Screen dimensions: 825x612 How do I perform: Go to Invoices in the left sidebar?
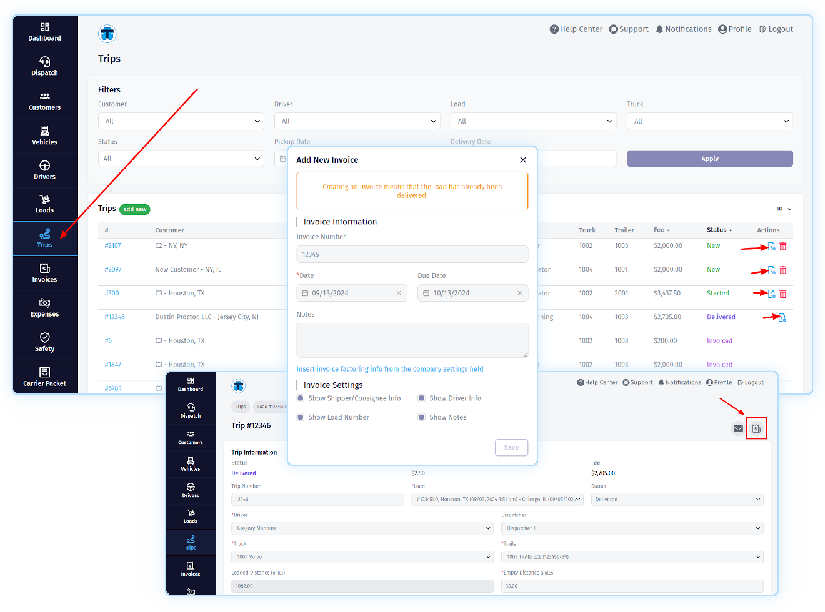(45, 273)
